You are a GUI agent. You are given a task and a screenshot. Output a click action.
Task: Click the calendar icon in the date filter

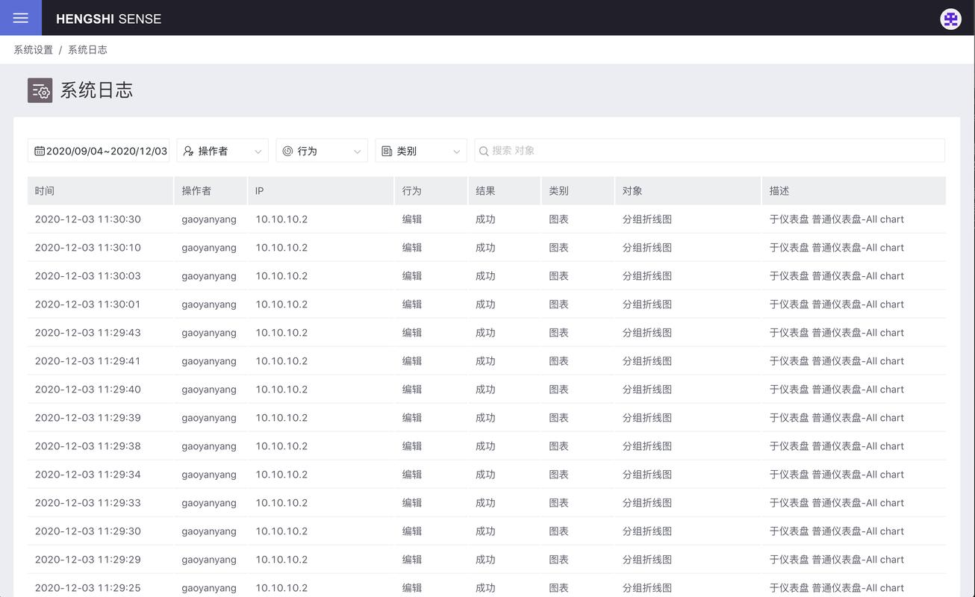[x=40, y=150]
